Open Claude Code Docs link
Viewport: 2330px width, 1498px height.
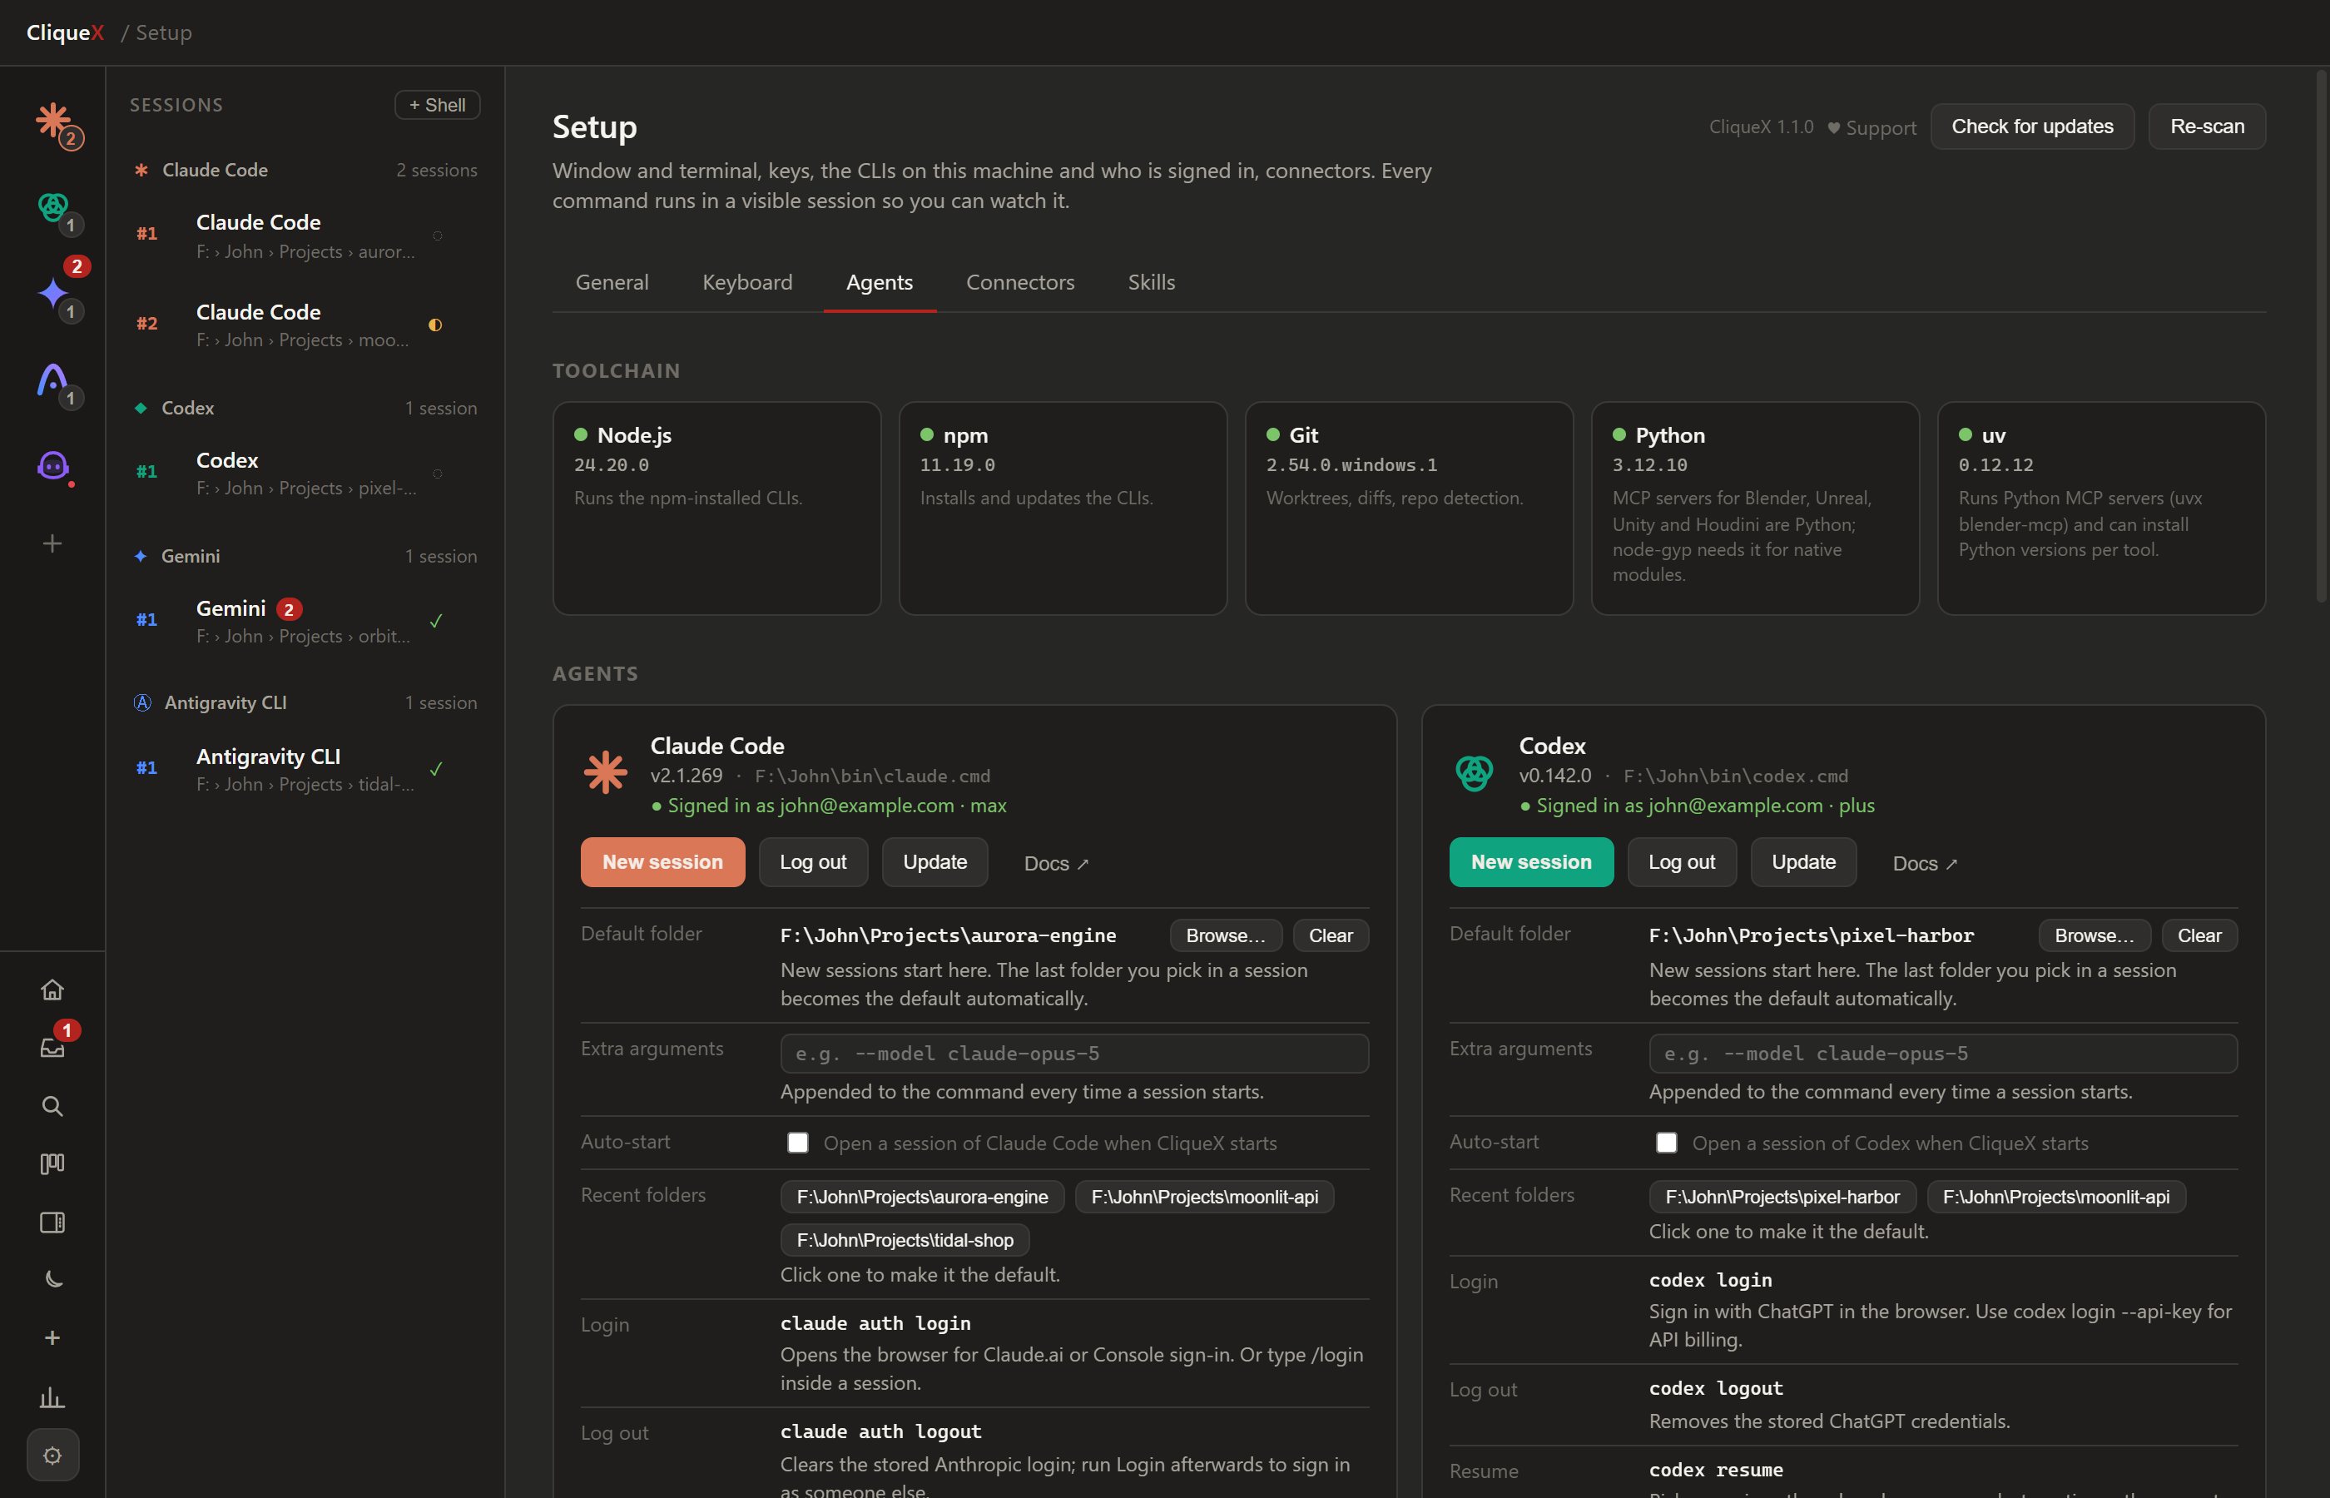click(x=1056, y=864)
